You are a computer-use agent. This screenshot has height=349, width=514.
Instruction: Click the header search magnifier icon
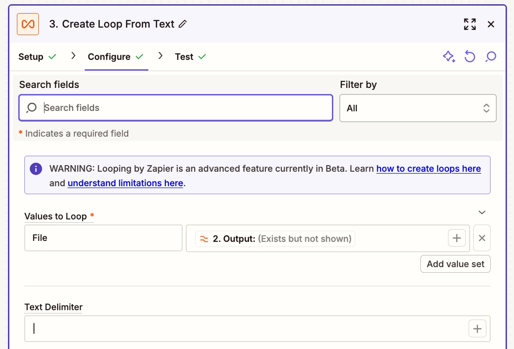pos(491,57)
